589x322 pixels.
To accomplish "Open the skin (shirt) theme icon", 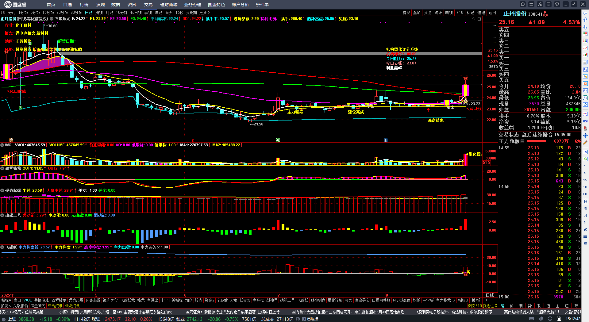I will pyautogui.click(x=557, y=4).
